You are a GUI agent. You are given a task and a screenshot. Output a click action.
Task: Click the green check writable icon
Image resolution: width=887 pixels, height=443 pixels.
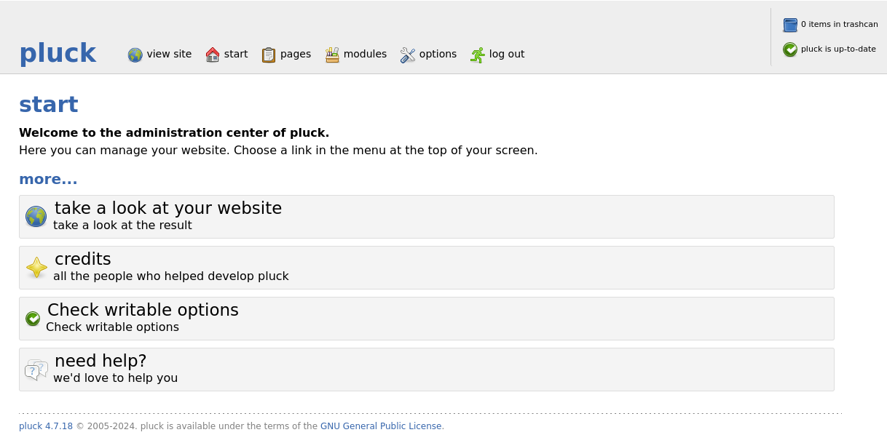tap(33, 319)
